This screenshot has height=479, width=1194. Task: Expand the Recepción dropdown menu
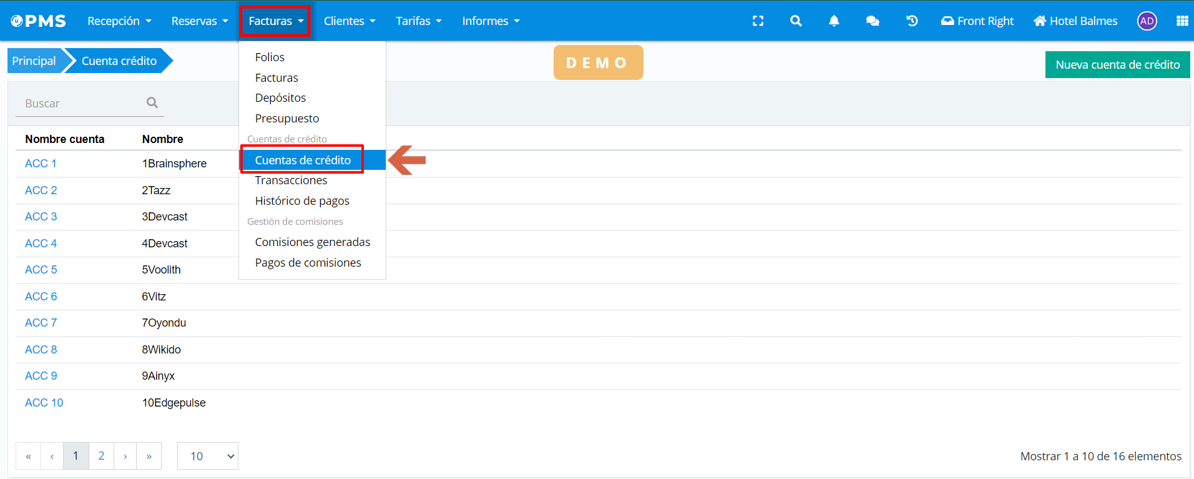pyautogui.click(x=119, y=21)
